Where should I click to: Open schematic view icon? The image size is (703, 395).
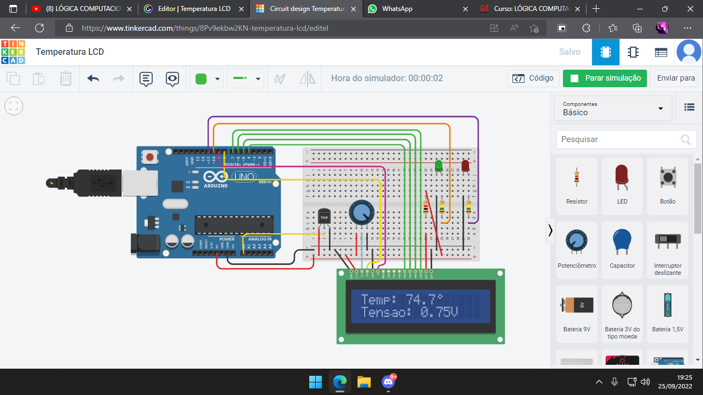633,52
